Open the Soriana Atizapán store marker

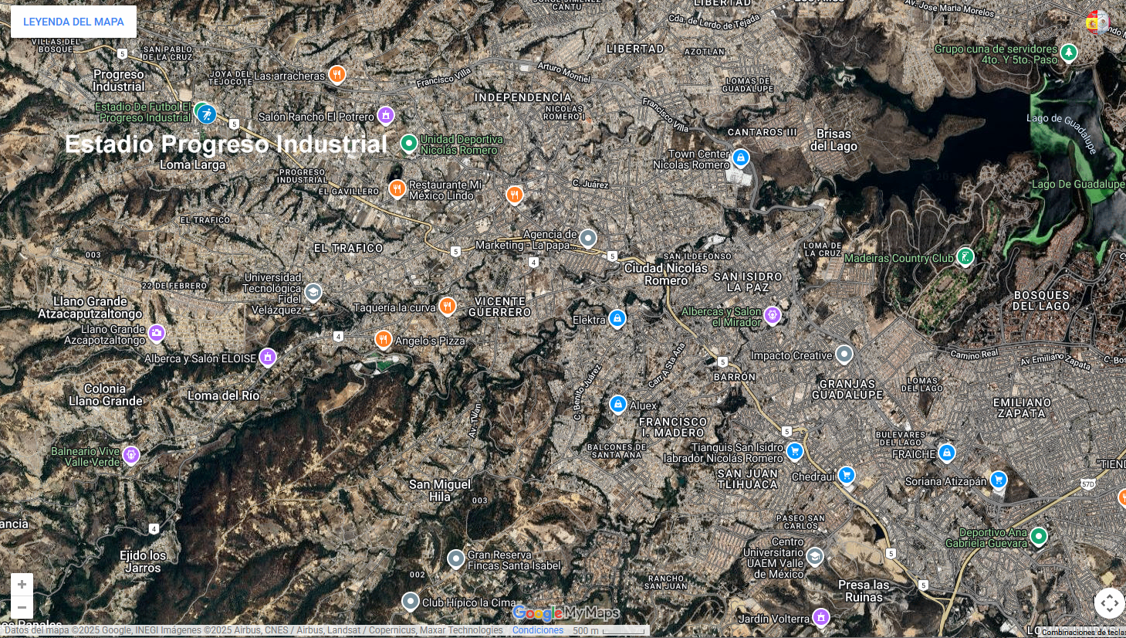click(x=999, y=480)
